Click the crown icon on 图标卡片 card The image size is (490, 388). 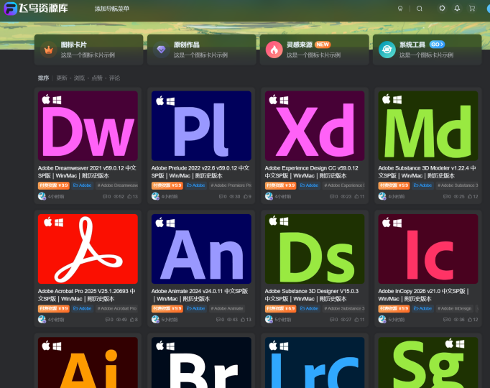click(49, 50)
